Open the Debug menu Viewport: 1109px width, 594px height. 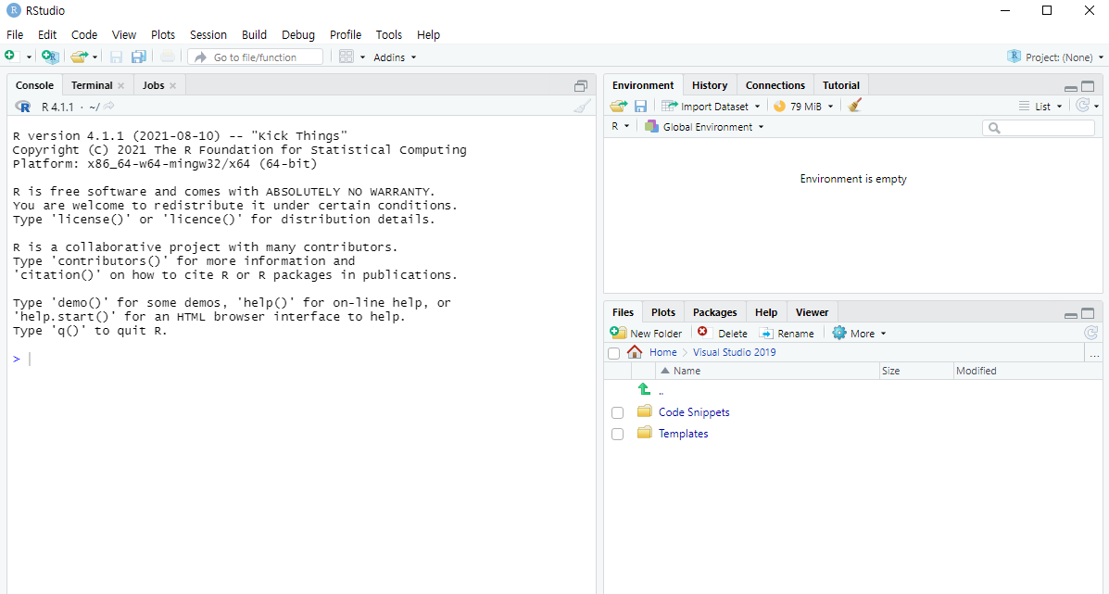(297, 34)
